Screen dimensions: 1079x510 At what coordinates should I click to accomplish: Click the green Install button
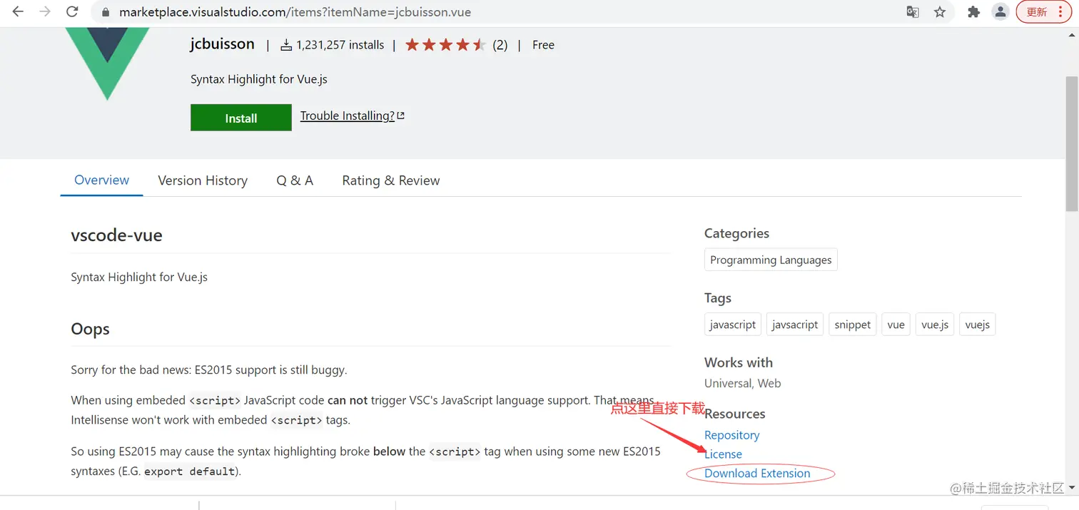241,118
